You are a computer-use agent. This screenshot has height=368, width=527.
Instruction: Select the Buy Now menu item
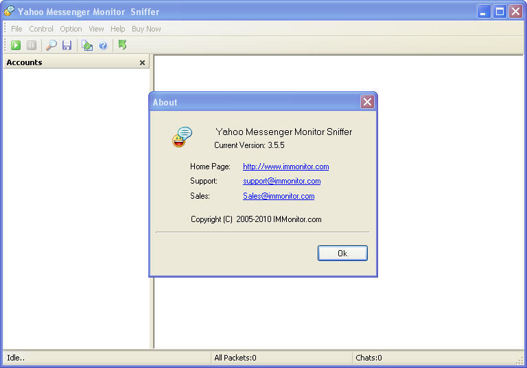(x=146, y=29)
